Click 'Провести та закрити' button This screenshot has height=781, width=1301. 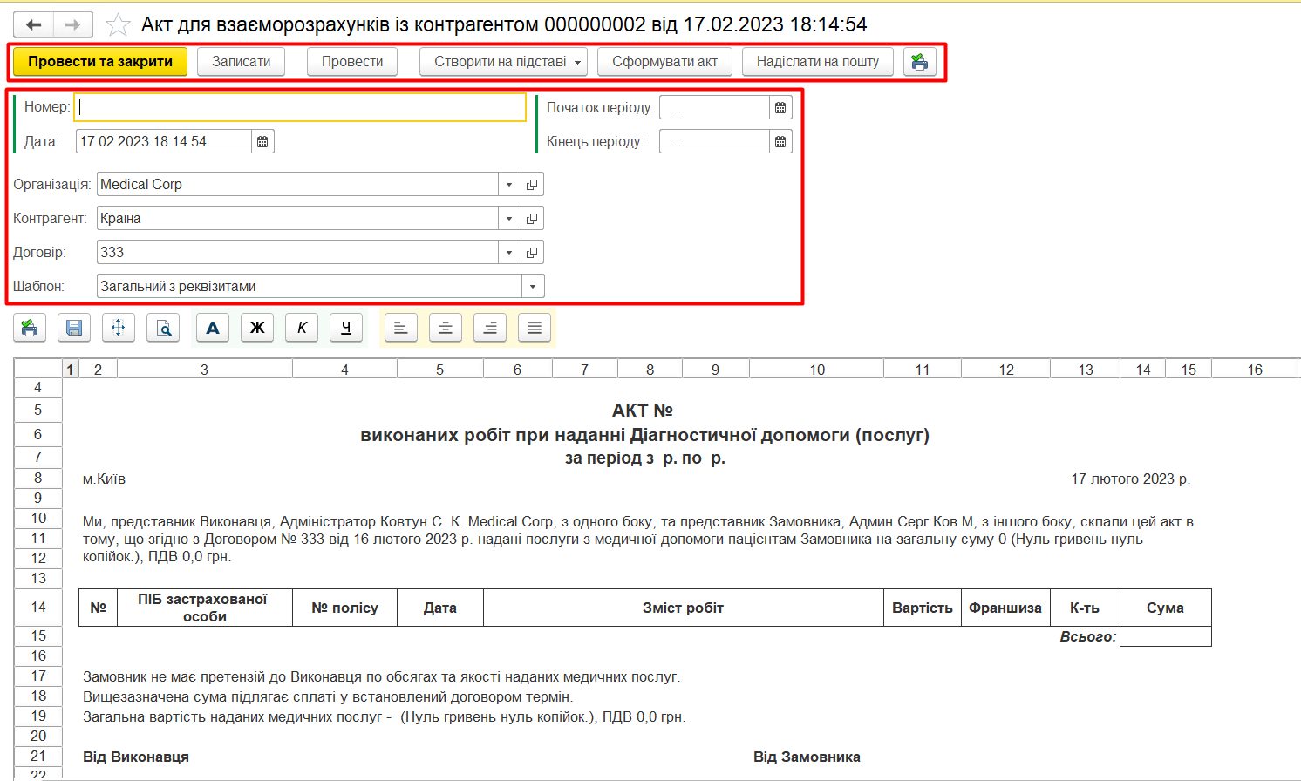point(100,62)
